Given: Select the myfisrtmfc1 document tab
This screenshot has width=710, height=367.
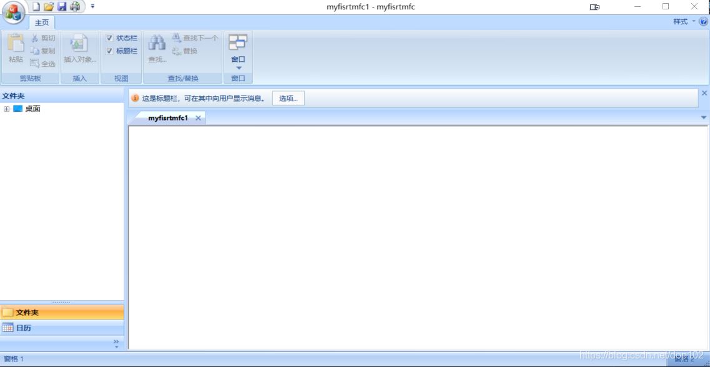Looking at the screenshot, I should pyautogui.click(x=168, y=118).
